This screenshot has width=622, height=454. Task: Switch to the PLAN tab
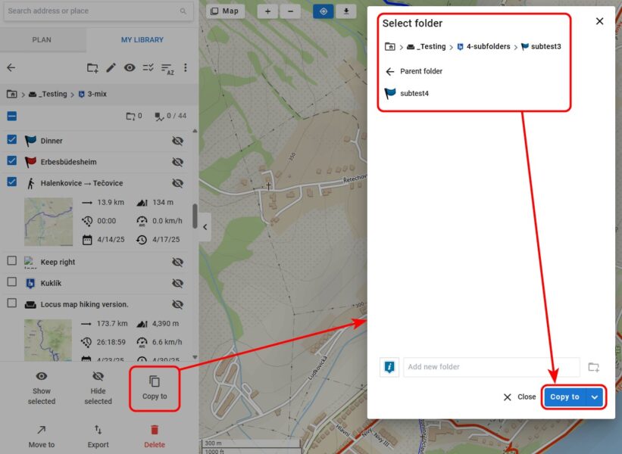(42, 40)
